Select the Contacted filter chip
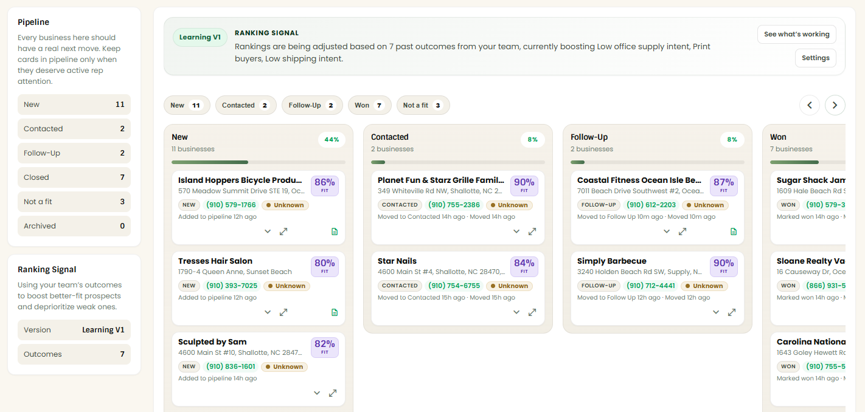The width and height of the screenshot is (865, 412). coord(246,105)
